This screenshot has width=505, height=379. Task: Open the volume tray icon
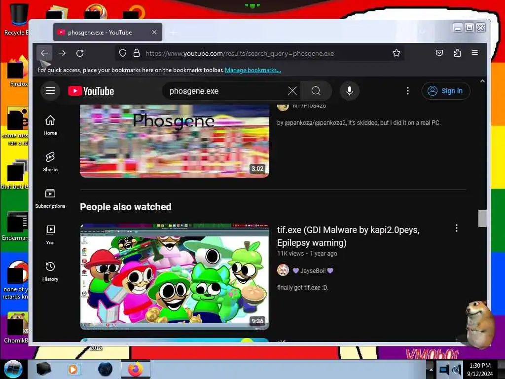pyautogui.click(x=456, y=370)
